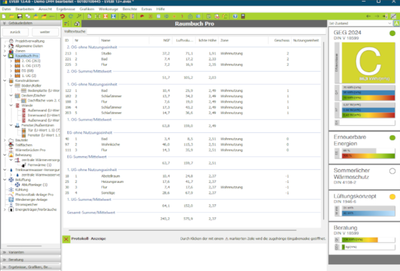Click the green A button beside Ist-Zustand

(x=396, y=23)
